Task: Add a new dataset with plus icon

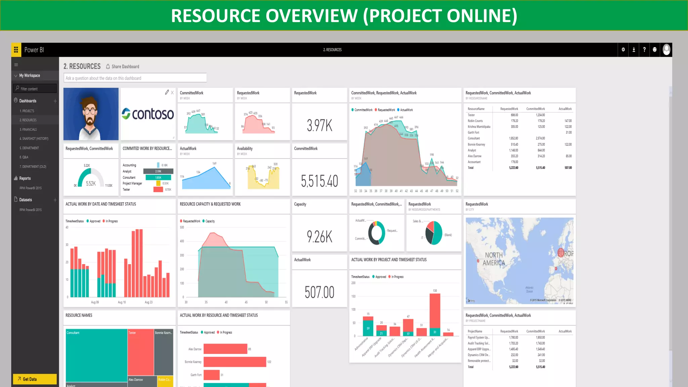Action: (x=55, y=200)
